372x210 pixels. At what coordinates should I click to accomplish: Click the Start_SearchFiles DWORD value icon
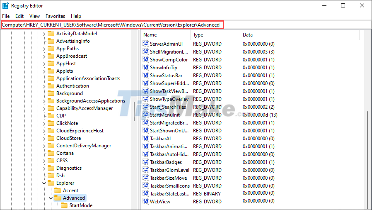pyautogui.click(x=146, y=107)
